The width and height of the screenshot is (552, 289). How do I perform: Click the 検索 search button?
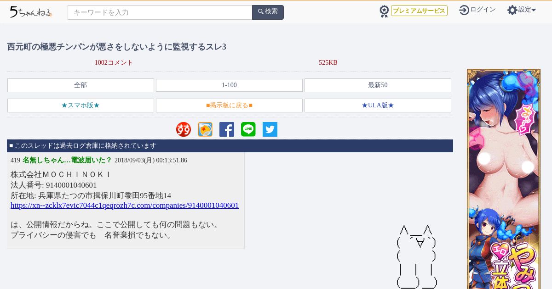(268, 12)
